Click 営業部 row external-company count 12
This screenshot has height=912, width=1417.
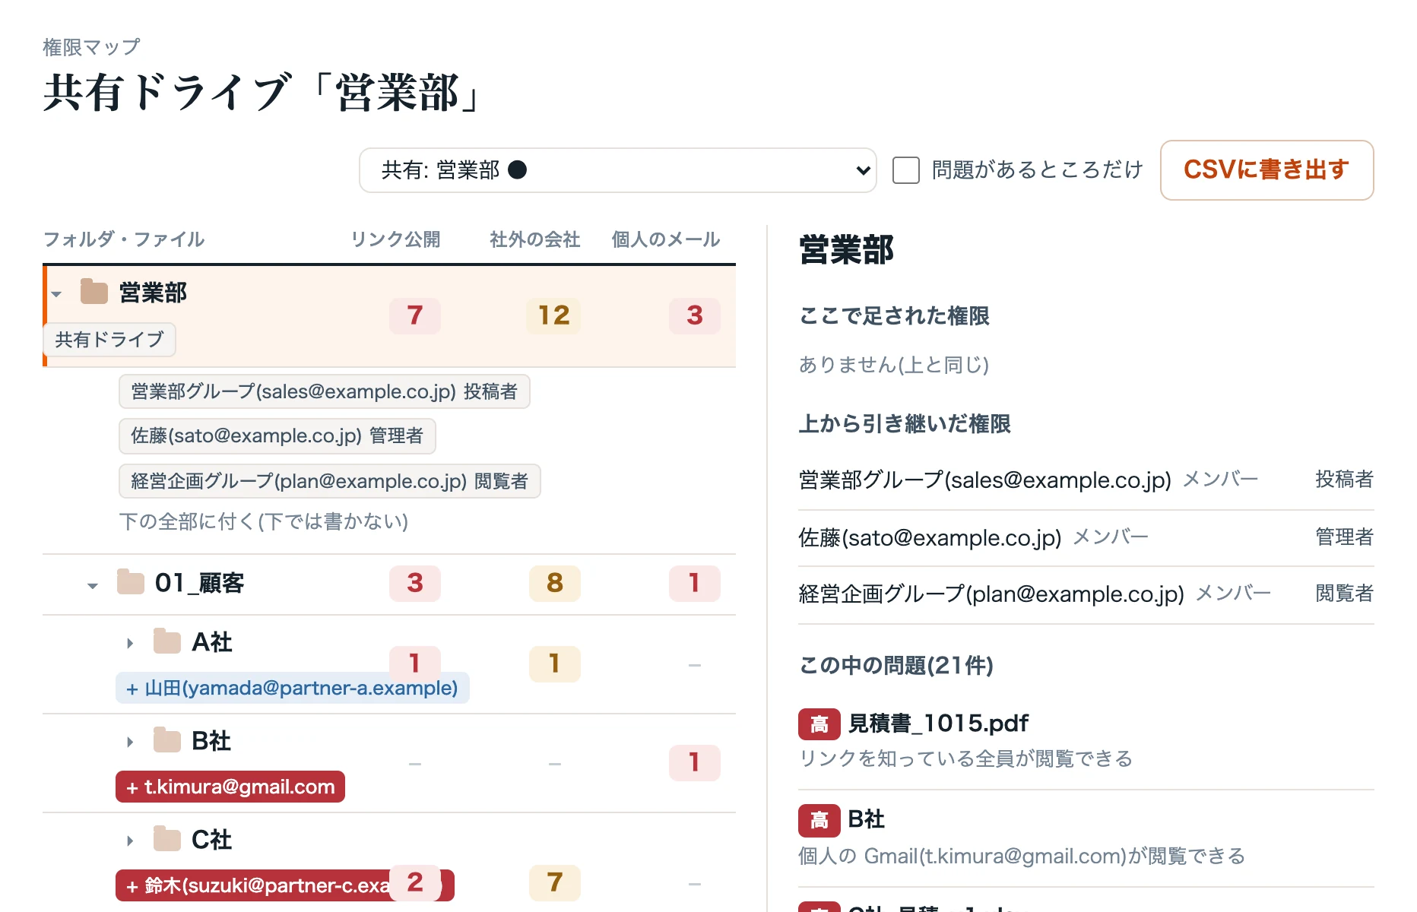tap(554, 315)
